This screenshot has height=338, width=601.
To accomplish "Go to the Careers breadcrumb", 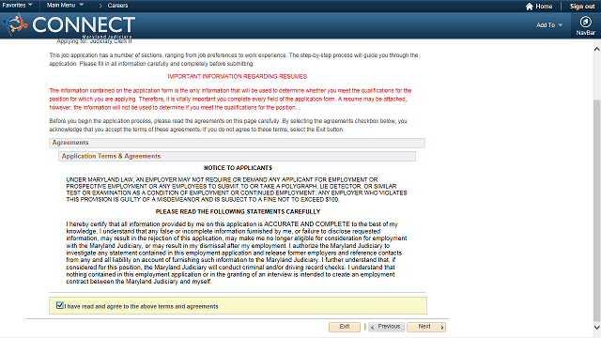I will click(x=117, y=6).
